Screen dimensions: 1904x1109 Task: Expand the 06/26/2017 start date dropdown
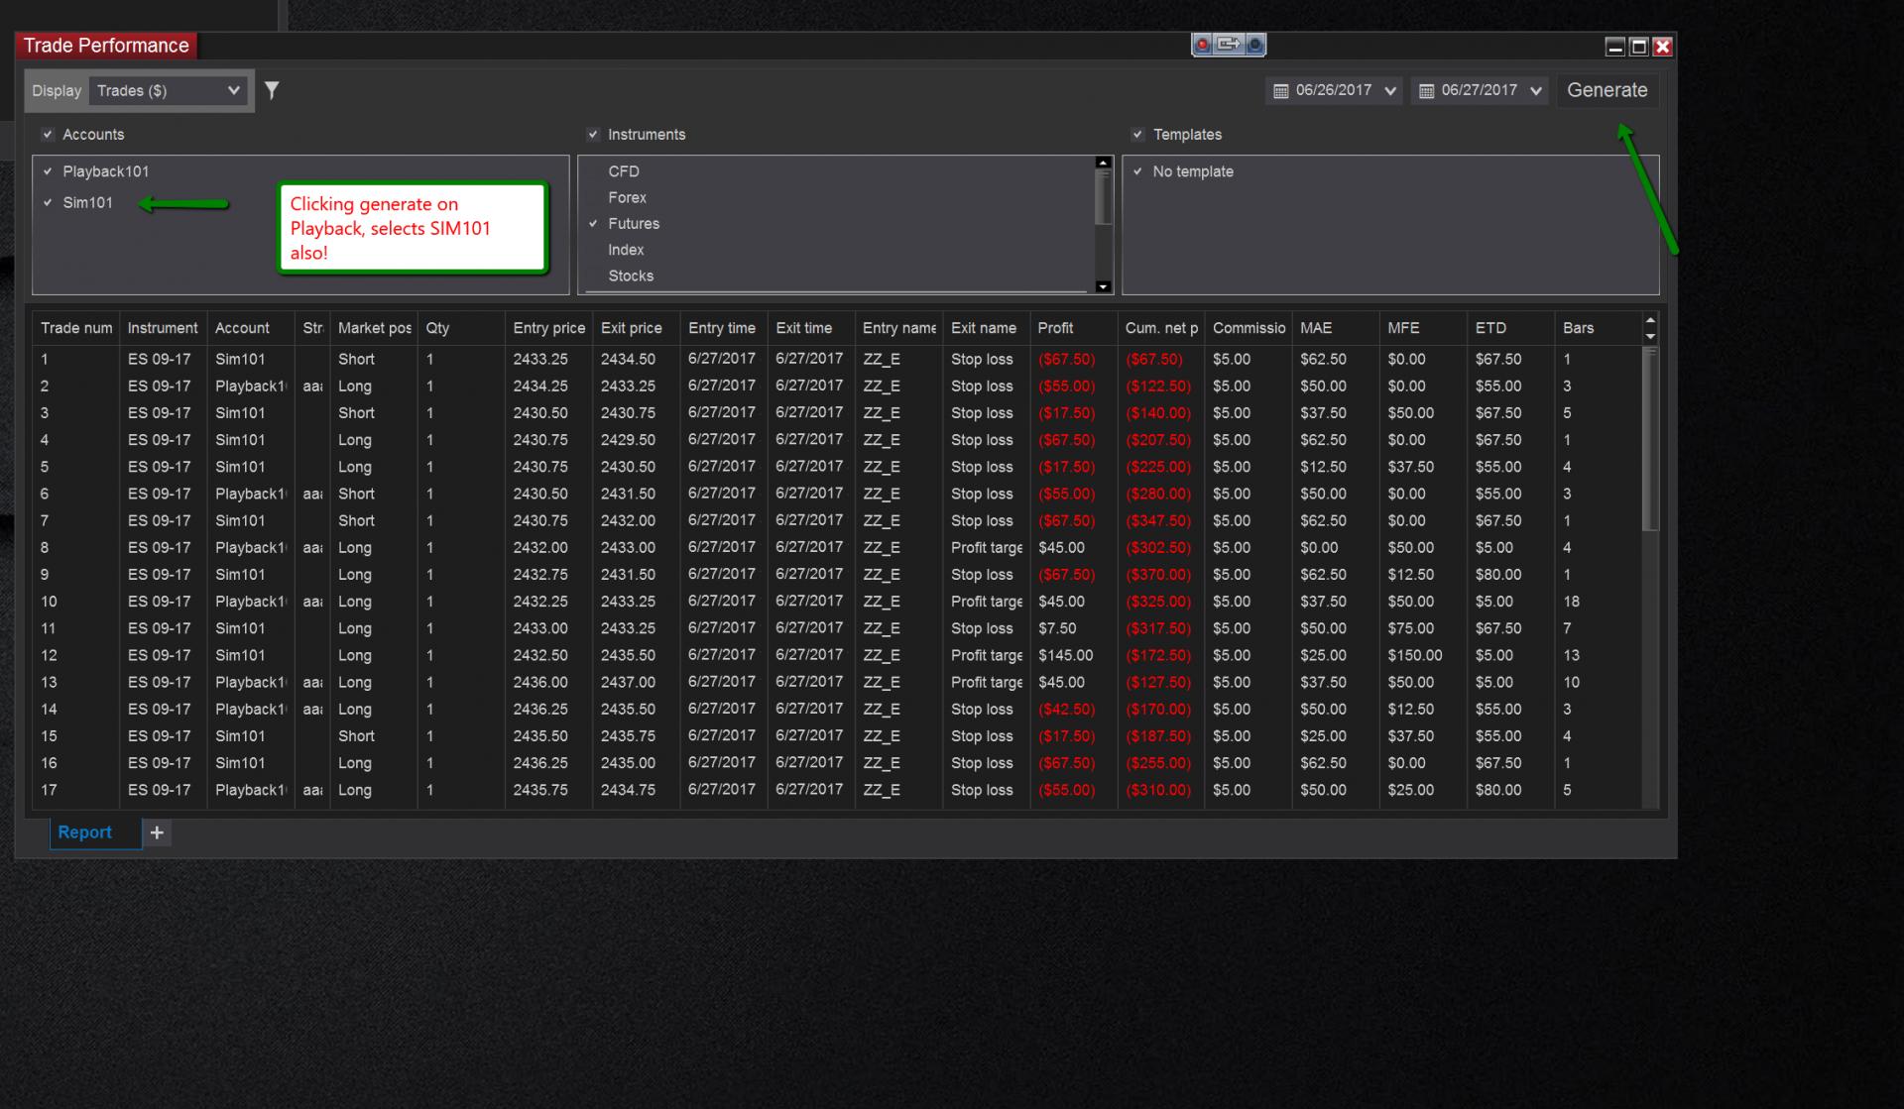pyautogui.click(x=1390, y=91)
